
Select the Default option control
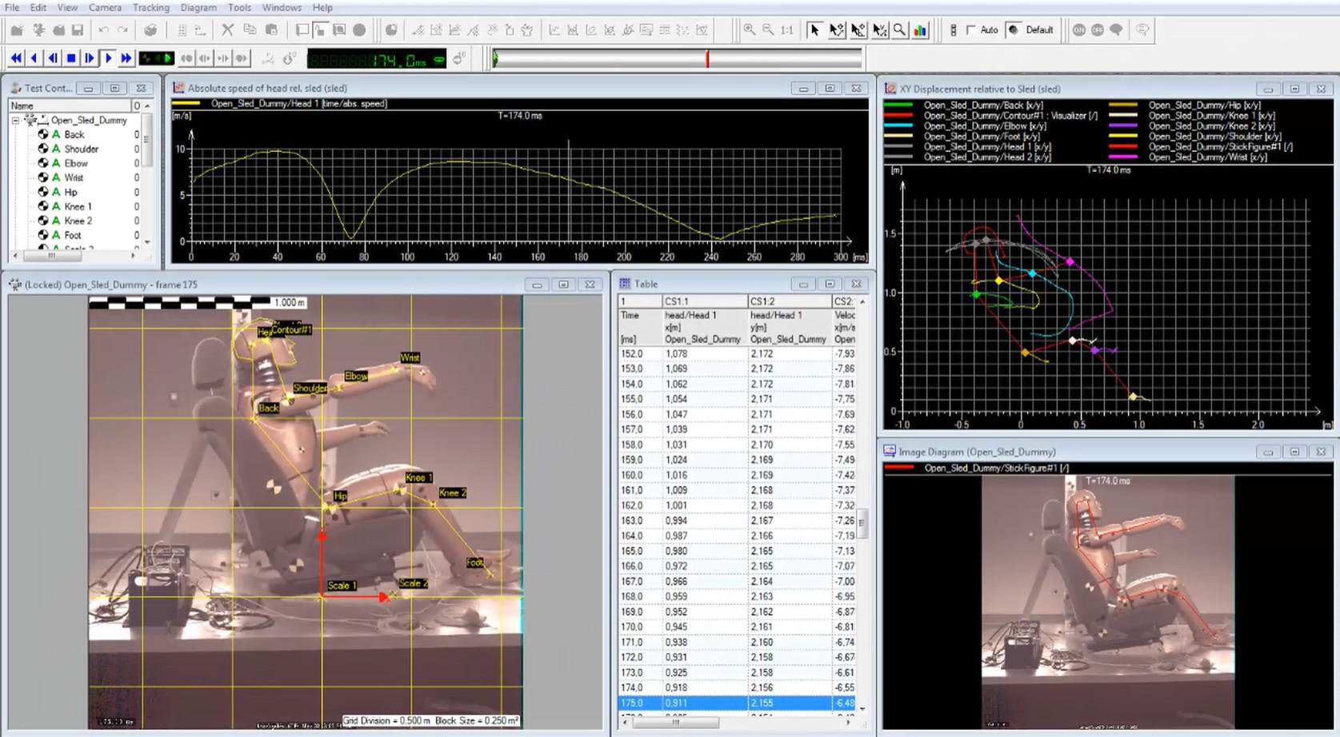click(x=1013, y=30)
